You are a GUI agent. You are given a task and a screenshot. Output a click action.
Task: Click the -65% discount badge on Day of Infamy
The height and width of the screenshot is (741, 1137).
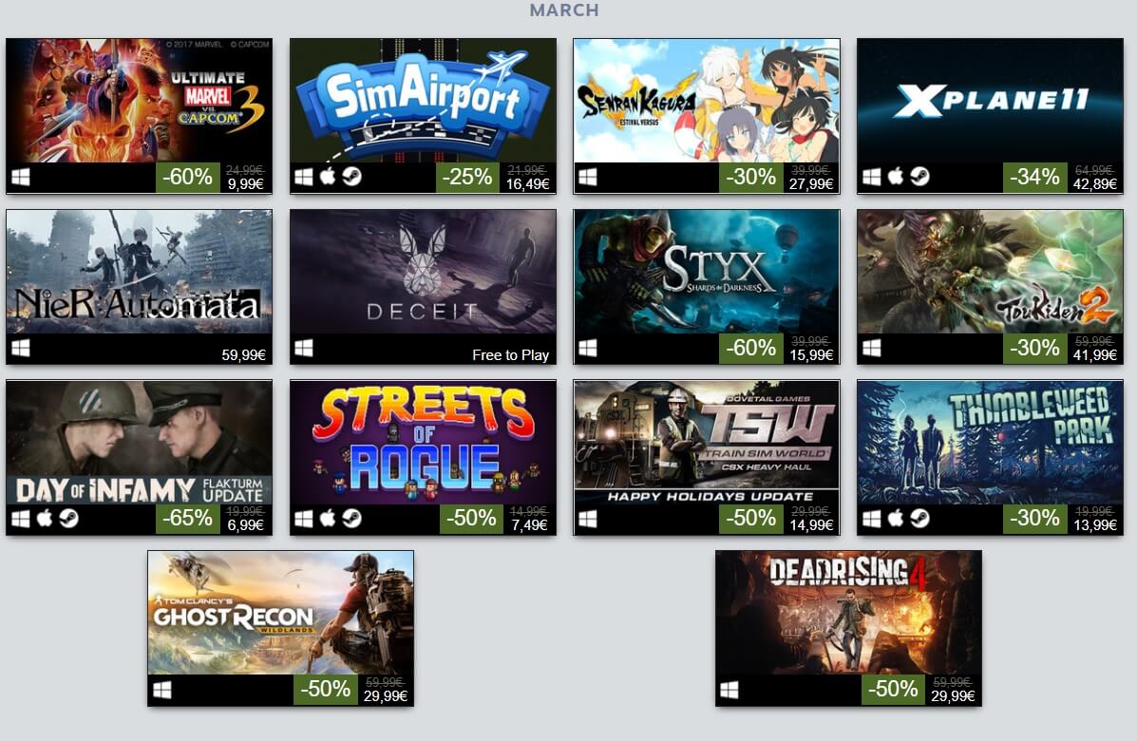pos(188,519)
